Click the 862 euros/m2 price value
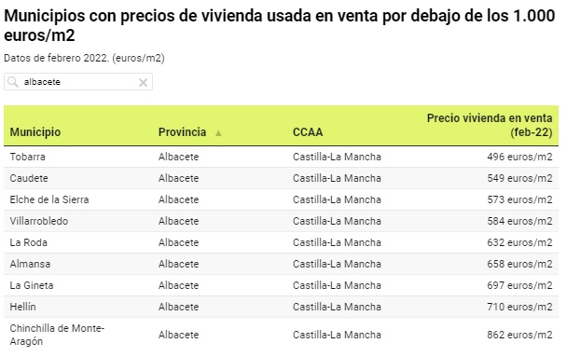This screenshot has height=357, width=567. pos(519,335)
